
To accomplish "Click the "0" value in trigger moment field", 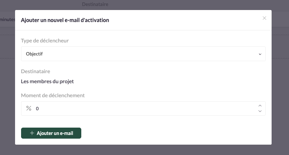I will click(37, 109).
